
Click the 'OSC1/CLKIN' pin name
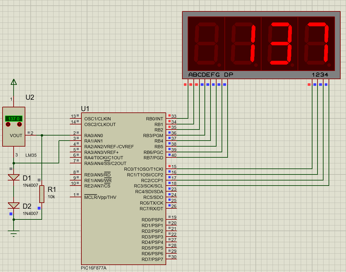point(98,119)
